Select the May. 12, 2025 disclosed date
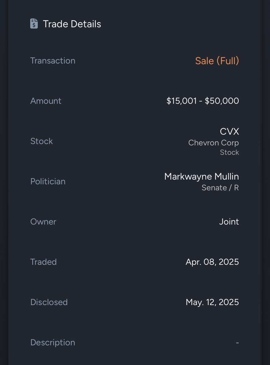This screenshot has width=270, height=365. [212, 302]
